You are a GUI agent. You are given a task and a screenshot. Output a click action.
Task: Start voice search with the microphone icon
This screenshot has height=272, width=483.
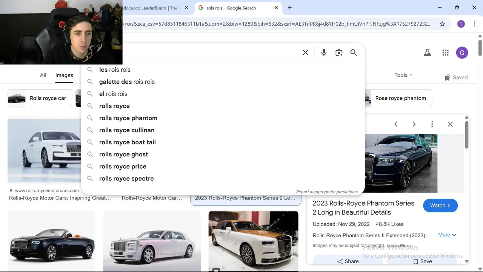pyautogui.click(x=324, y=53)
